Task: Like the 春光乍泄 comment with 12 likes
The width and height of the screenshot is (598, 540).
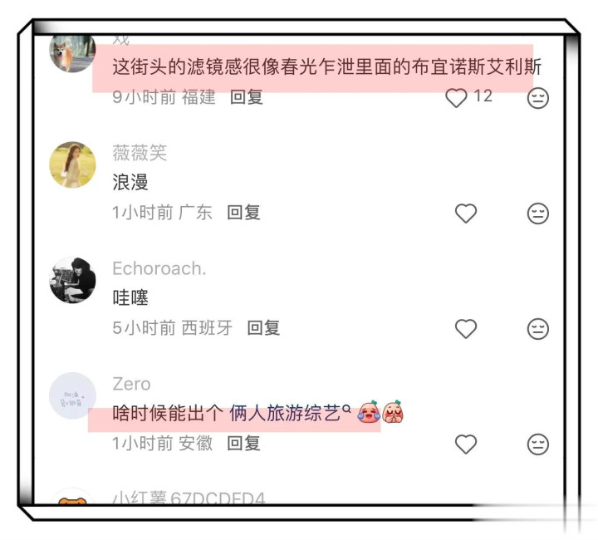Action: tap(456, 98)
